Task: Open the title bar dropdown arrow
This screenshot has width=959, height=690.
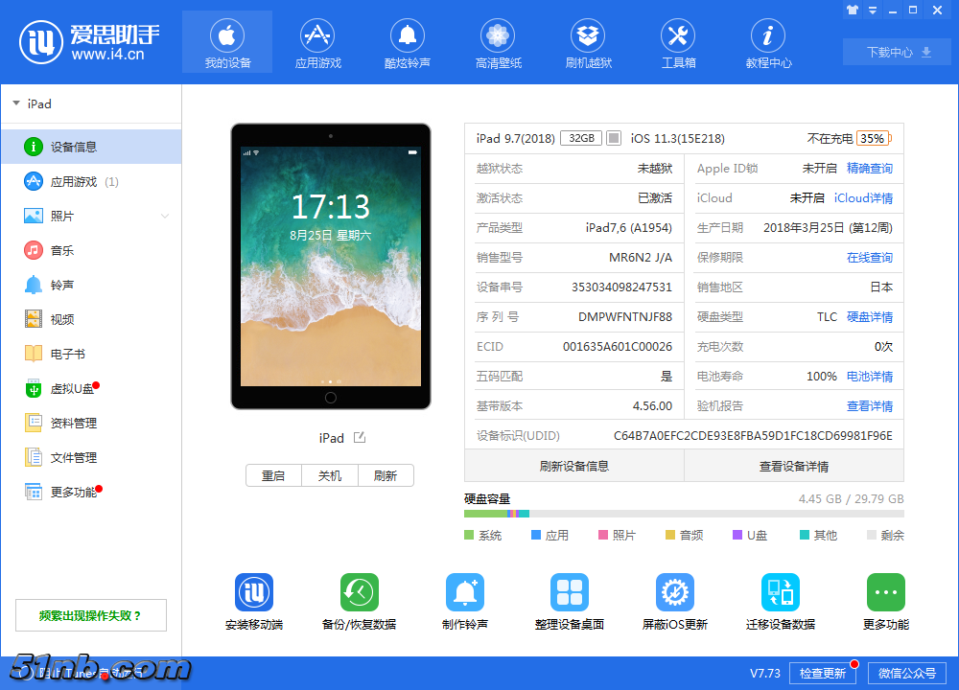Action: (871, 10)
